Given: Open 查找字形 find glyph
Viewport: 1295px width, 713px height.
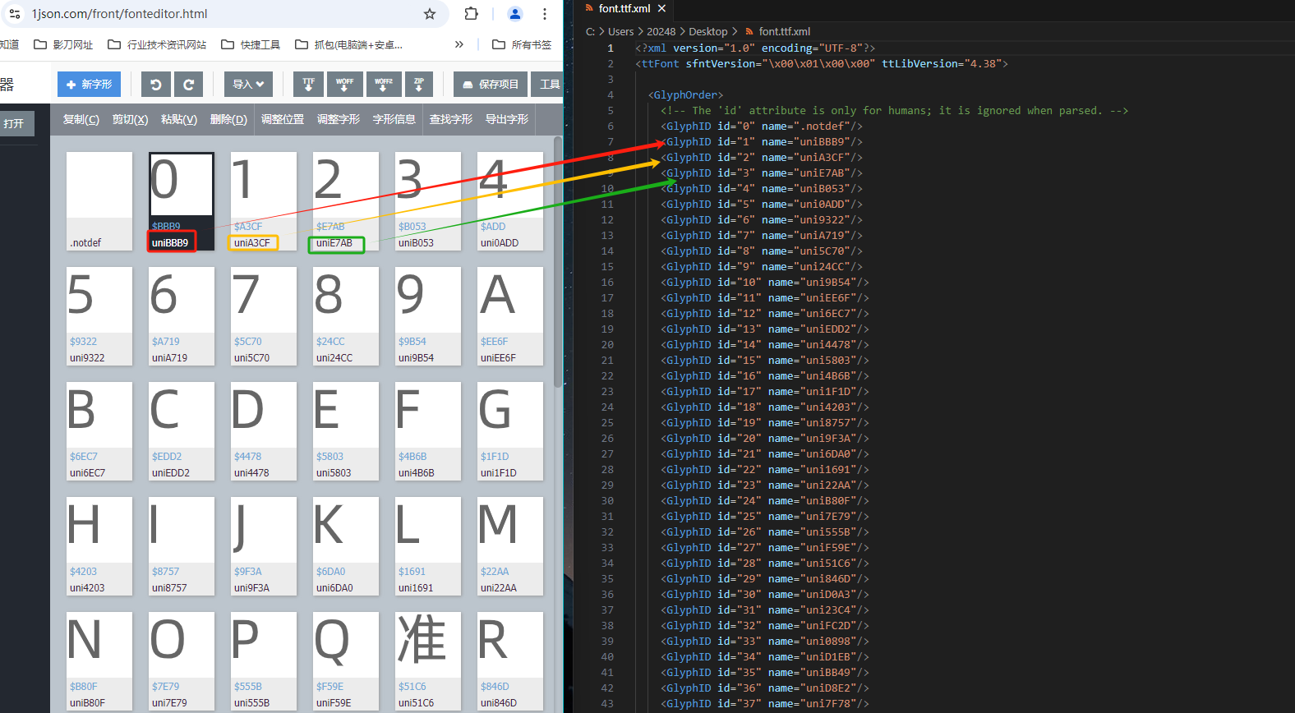Looking at the screenshot, I should [451, 119].
